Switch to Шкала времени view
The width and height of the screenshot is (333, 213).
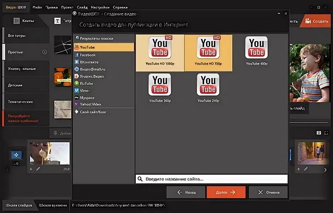click(53, 205)
